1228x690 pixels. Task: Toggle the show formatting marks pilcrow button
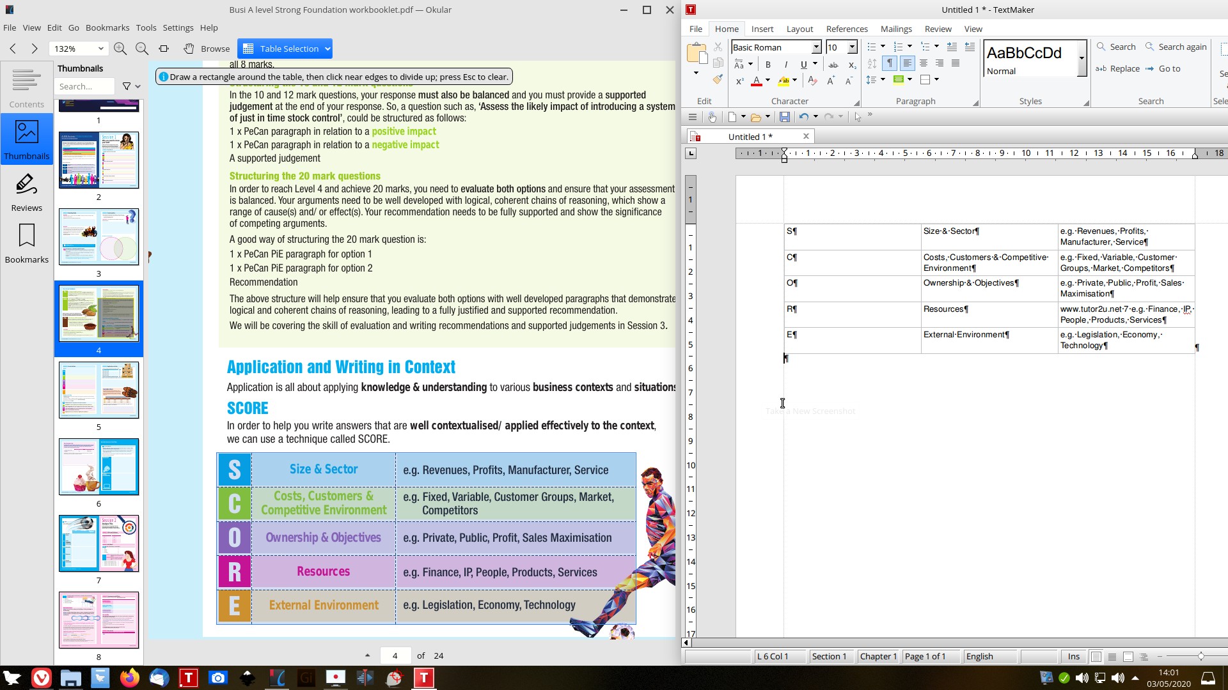(889, 63)
